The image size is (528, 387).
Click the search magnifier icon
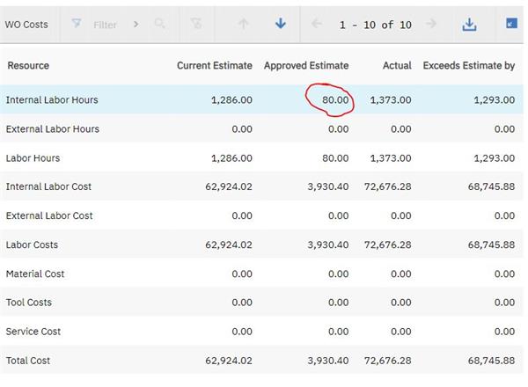[159, 24]
